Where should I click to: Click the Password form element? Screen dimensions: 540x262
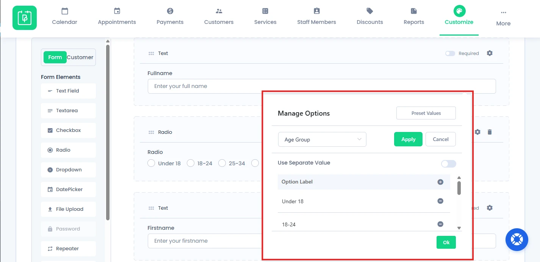(68, 229)
